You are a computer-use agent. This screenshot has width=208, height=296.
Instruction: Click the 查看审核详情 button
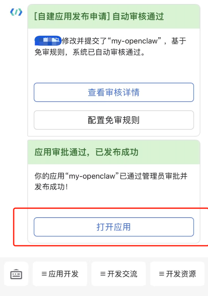114,92
